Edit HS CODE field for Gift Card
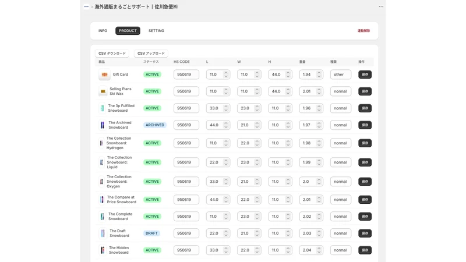The image size is (466, 262). pos(186,75)
